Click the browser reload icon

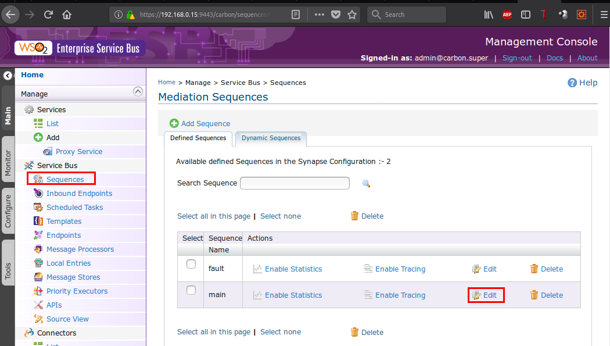(x=48, y=14)
